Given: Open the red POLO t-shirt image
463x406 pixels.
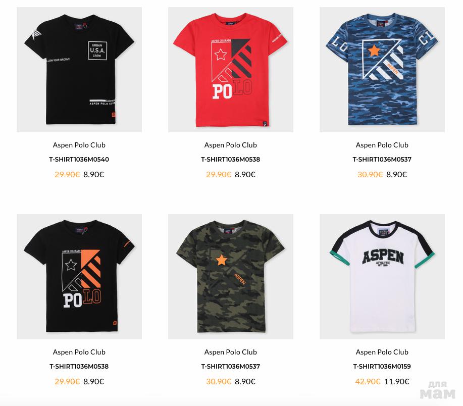Looking at the screenshot, I should [x=231, y=70].
